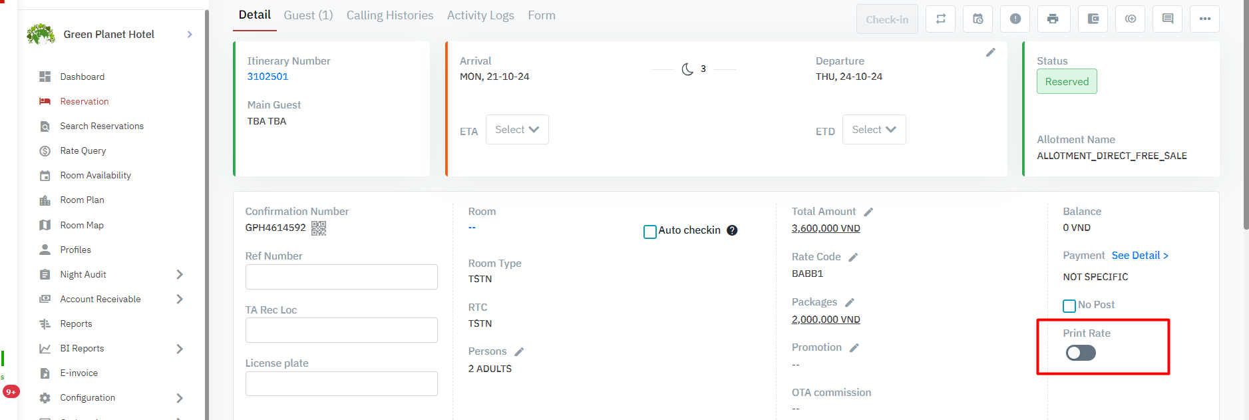Click the calendar clock toolbar icon
The image size is (1249, 420).
(x=978, y=19)
